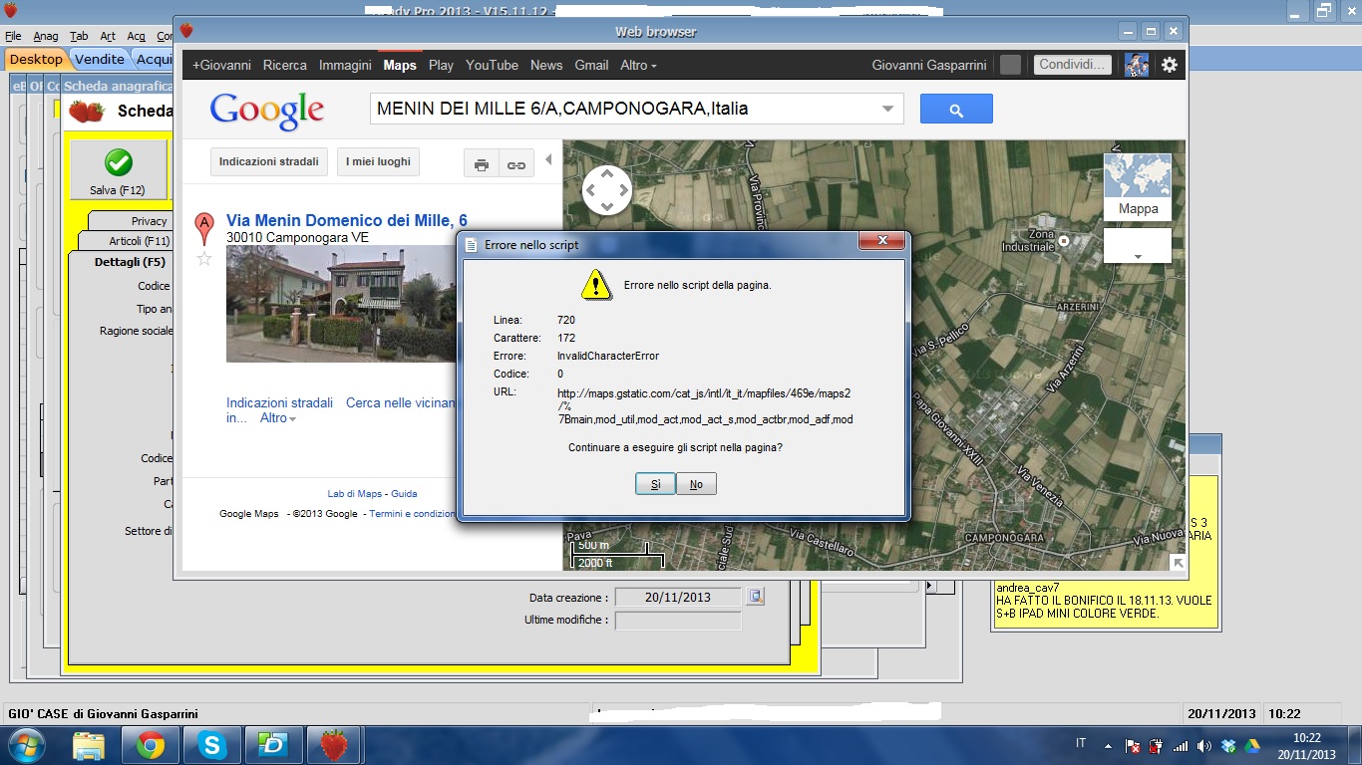Expand the Altro menu in Google bar
This screenshot has height=765, width=1362.
(638, 65)
